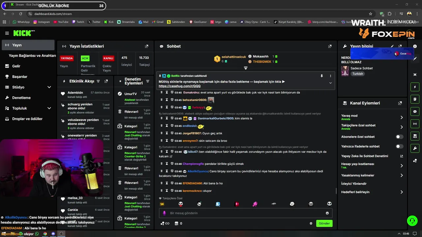Image resolution: width=422 pixels, height=237 pixels.
Task: Edit stream info with the pencil in Yayın bilgisi header
Action: coord(392,46)
